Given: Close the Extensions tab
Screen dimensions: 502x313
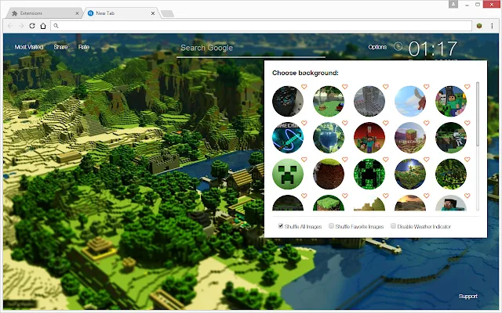Looking at the screenshot, I should tap(77, 13).
